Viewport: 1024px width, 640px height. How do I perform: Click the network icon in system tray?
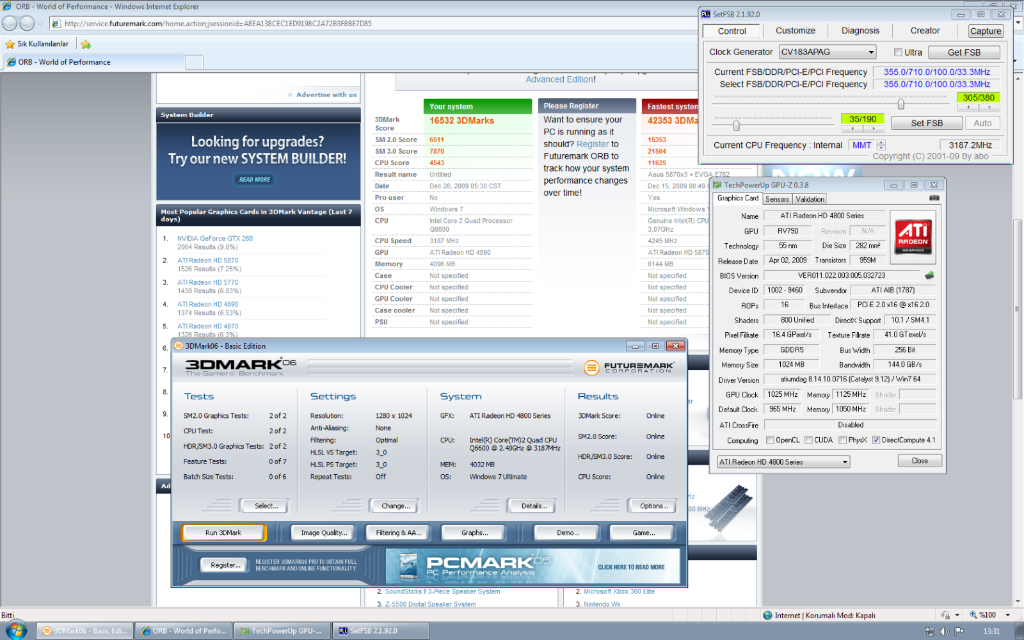[x=930, y=631]
